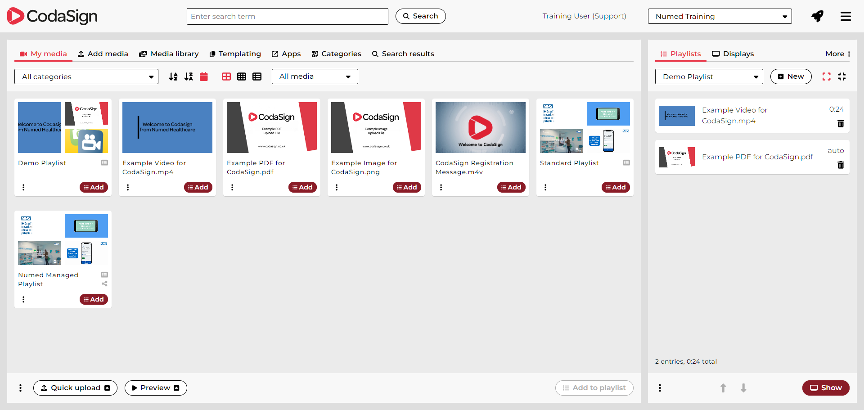Open options for Example PDF media card
The image size is (864, 410).
232,187
